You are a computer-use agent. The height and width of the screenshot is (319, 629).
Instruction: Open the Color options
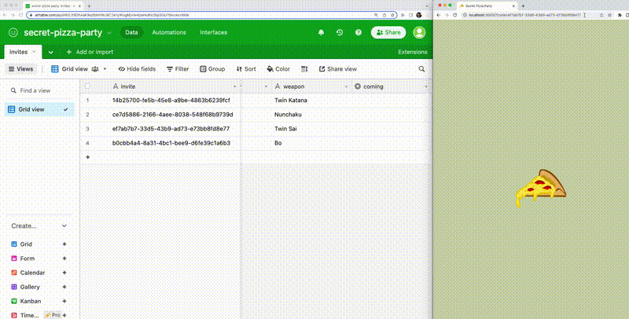coord(278,69)
